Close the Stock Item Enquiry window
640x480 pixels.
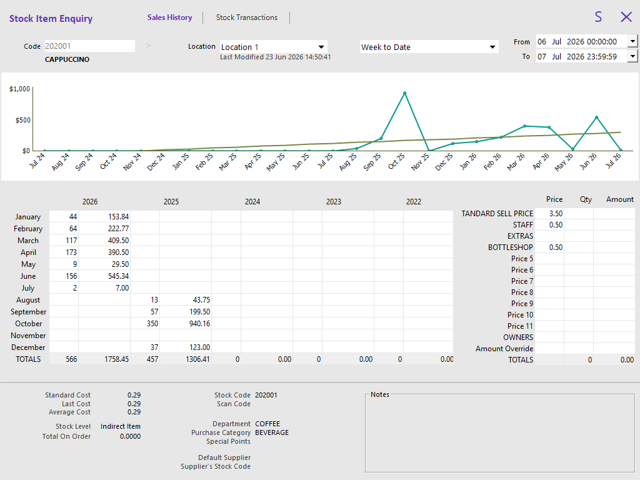(626, 17)
